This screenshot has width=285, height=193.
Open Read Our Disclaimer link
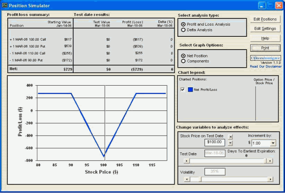pos(266,66)
